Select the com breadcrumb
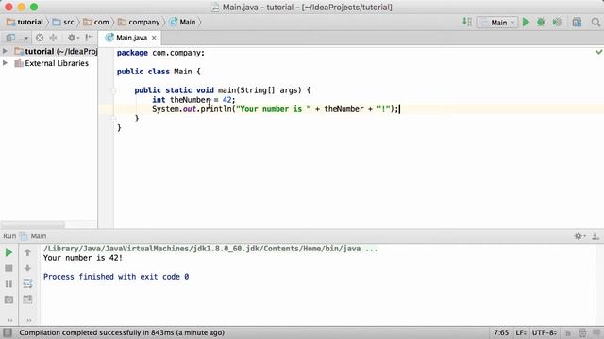The width and height of the screenshot is (604, 339). [96, 22]
